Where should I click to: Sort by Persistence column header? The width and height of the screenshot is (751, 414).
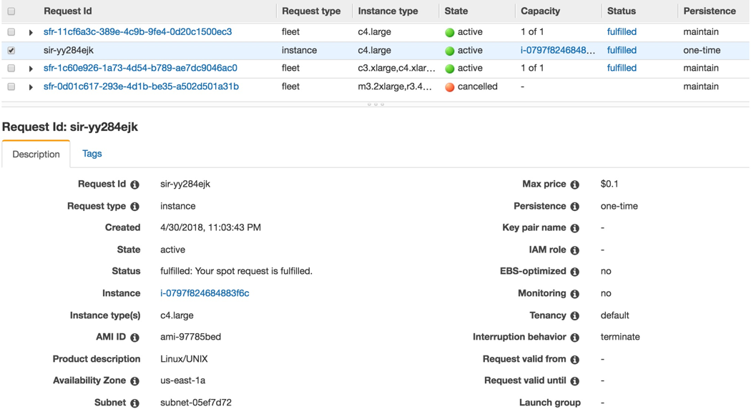coord(710,11)
